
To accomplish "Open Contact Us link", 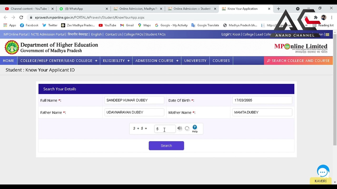I will (x=113, y=34).
